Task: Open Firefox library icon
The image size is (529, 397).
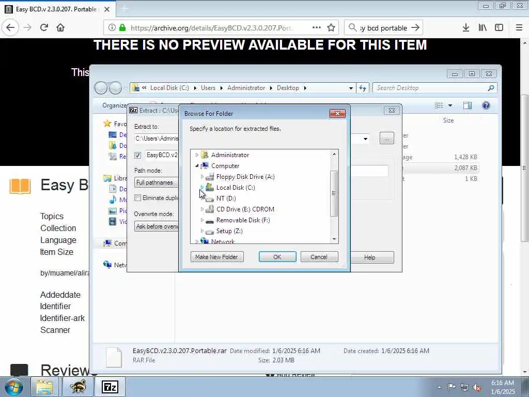Action: pyautogui.click(x=483, y=28)
